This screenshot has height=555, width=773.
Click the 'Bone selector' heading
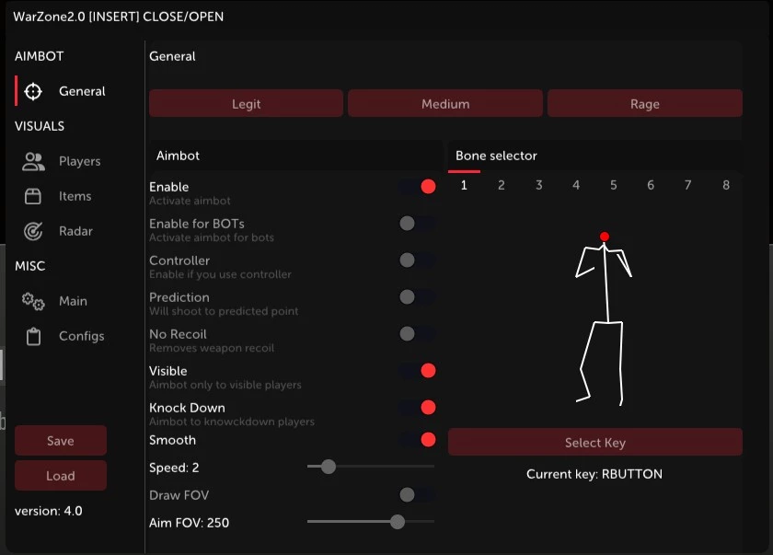(x=496, y=156)
